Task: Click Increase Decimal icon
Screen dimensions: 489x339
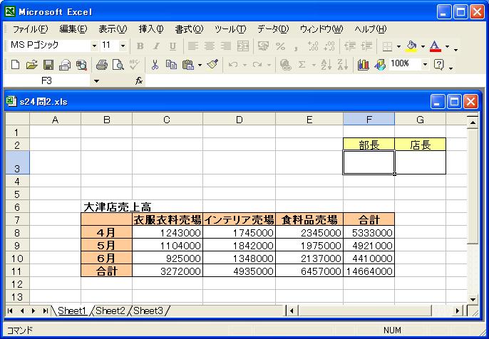Action: coord(313,46)
